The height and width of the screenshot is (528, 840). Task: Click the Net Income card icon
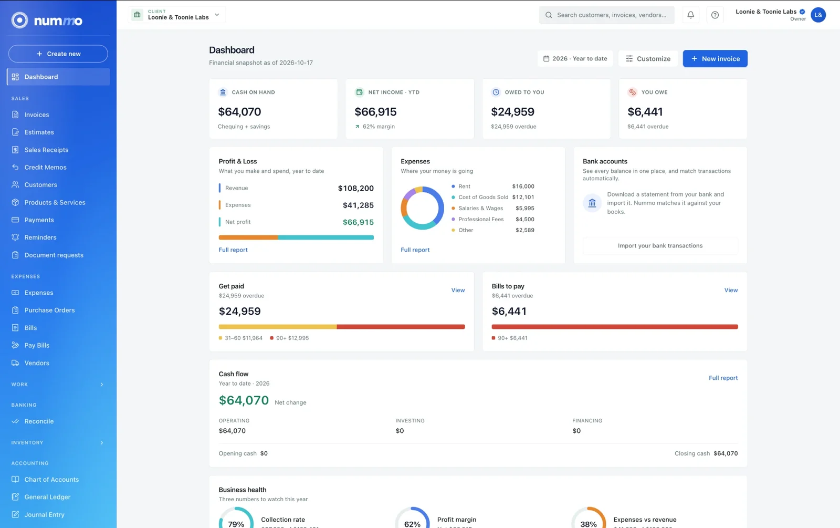(359, 92)
